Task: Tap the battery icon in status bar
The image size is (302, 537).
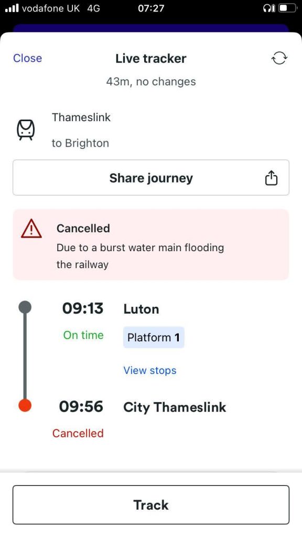Action: (288, 8)
